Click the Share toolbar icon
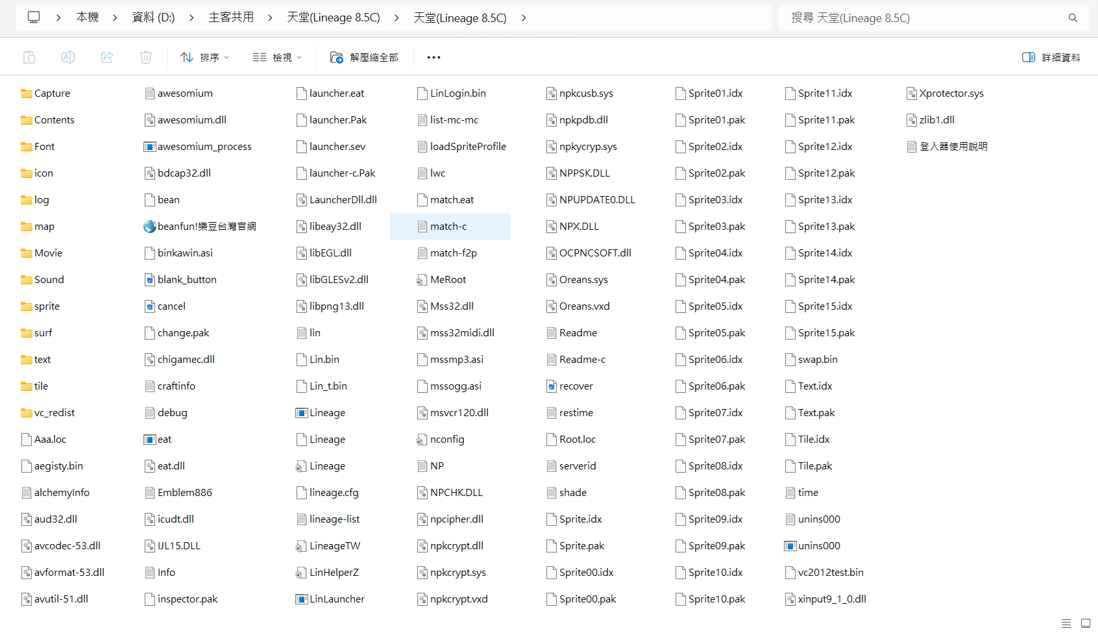The width and height of the screenshot is (1098, 633). pyautogui.click(x=107, y=57)
